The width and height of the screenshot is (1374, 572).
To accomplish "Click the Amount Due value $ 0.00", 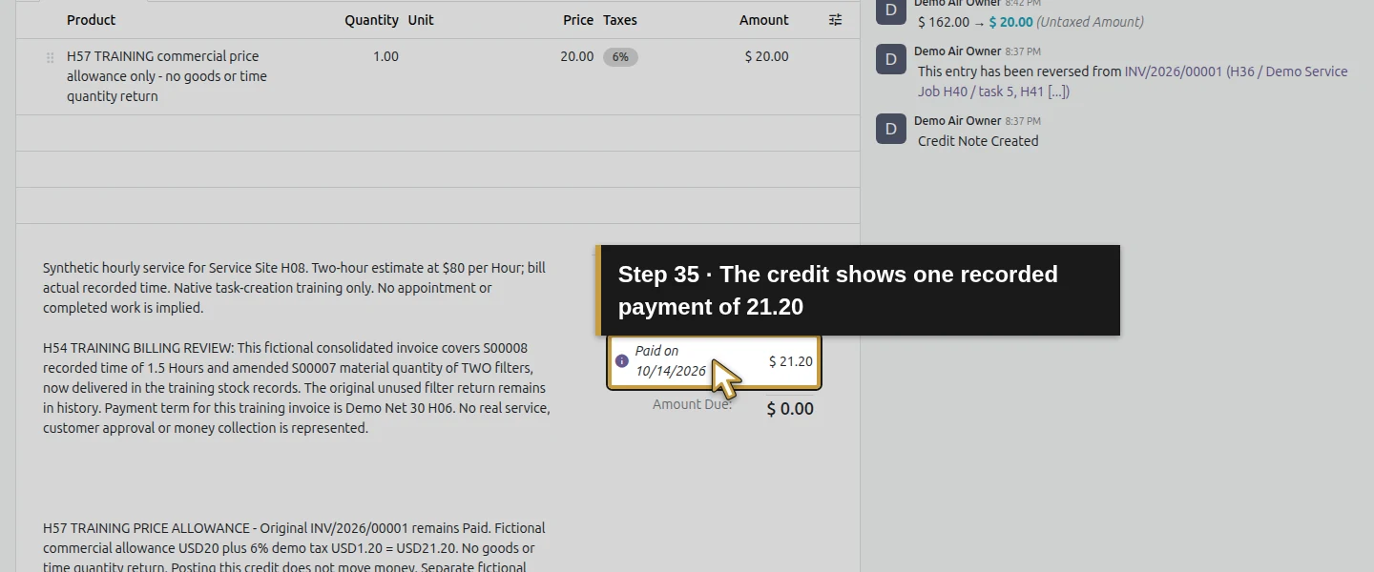I will [791, 409].
